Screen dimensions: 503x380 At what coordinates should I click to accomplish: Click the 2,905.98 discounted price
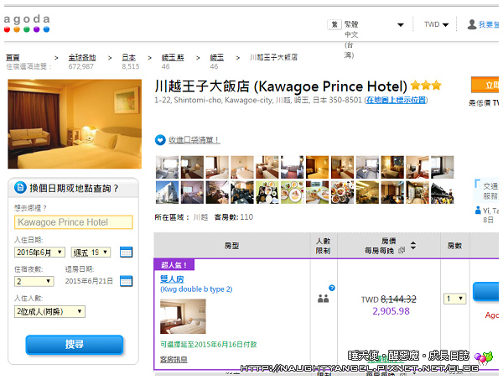tap(391, 311)
